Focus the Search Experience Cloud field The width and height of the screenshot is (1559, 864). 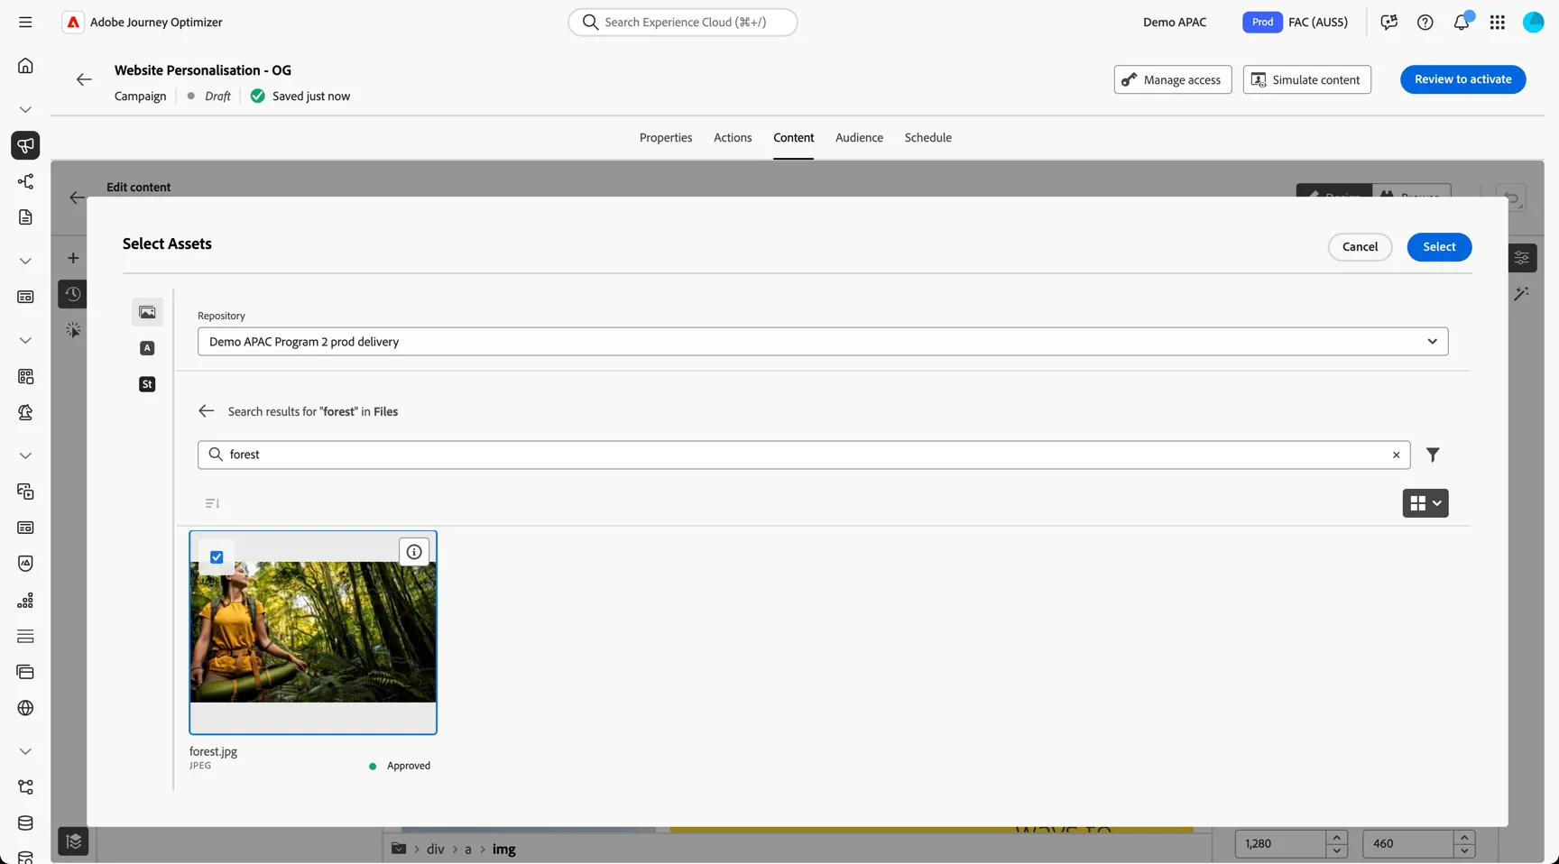(683, 23)
